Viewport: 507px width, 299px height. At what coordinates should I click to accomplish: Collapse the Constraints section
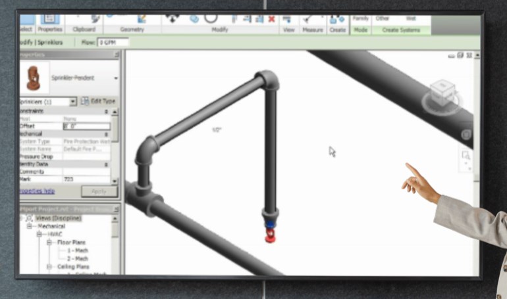tap(106, 111)
